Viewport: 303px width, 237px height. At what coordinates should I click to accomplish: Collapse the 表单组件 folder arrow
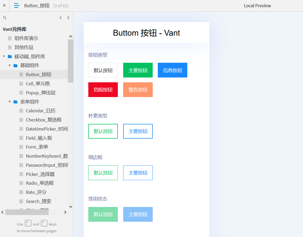[x=10, y=102]
